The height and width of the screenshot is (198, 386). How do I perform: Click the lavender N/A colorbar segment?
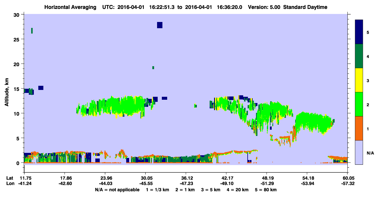[x=359, y=152]
